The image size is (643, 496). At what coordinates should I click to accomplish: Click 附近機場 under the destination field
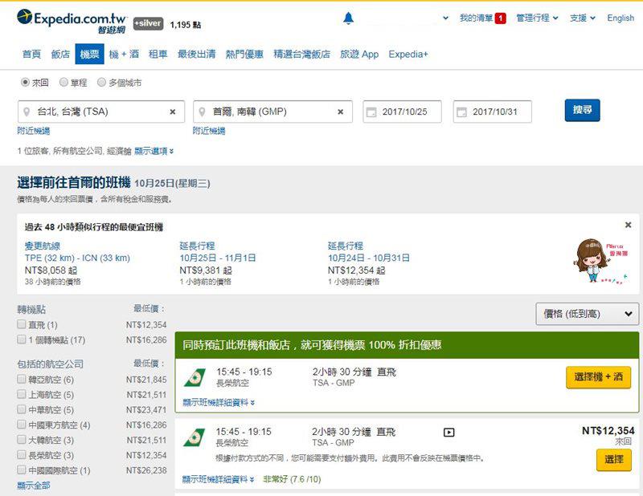tap(209, 131)
